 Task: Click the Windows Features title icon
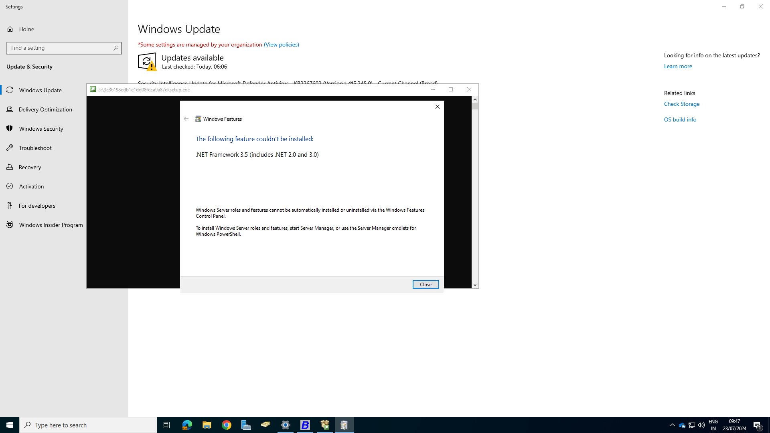pos(198,119)
